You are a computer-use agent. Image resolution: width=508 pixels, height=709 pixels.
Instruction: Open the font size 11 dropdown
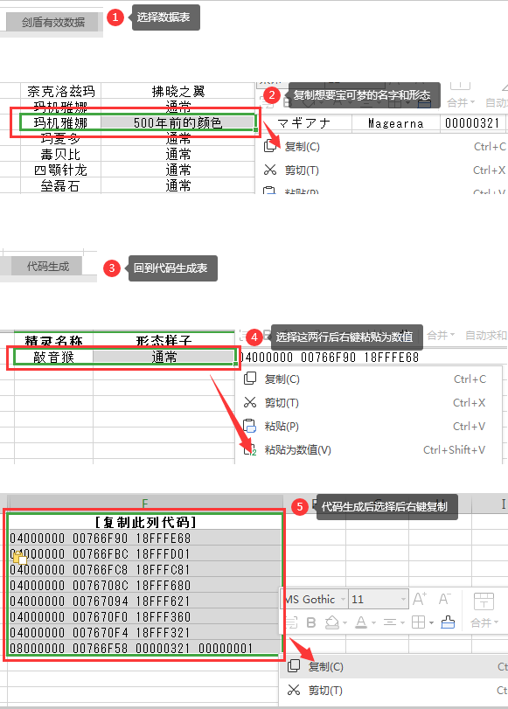pos(403,600)
